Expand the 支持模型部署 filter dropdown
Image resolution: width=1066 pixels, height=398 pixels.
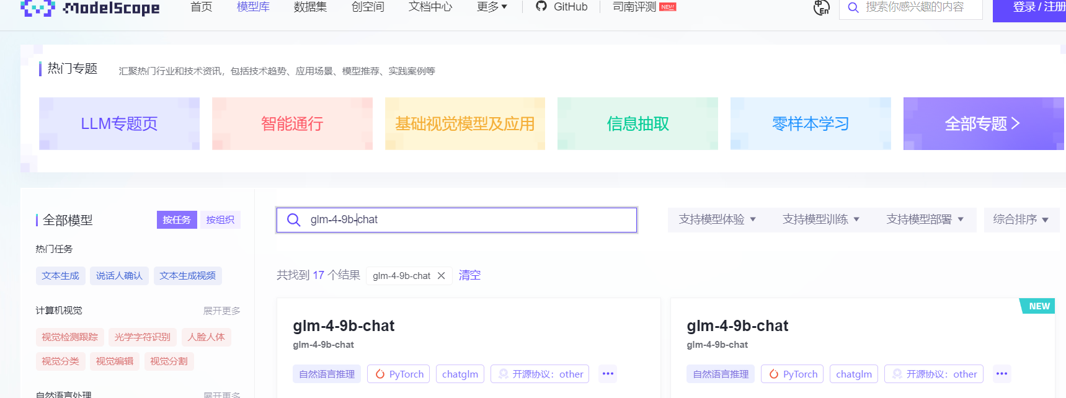pos(925,219)
